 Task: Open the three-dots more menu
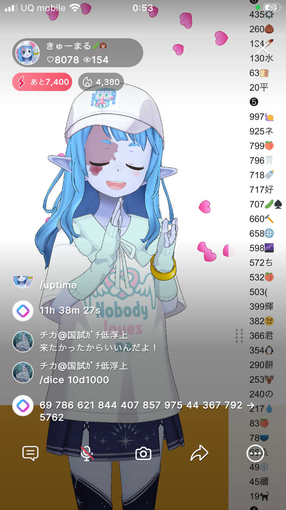click(x=255, y=453)
